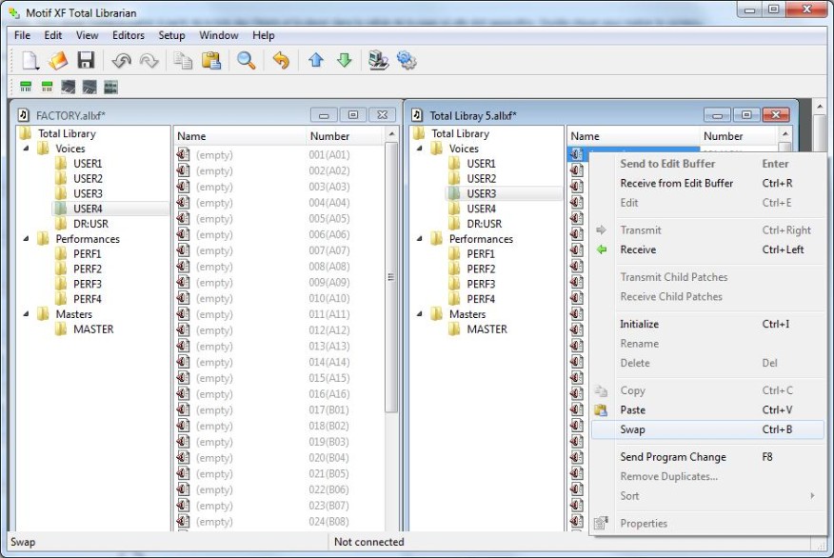834x558 pixels.
Task: Maximize the FACTORY.allxf child window
Action: tap(352, 115)
